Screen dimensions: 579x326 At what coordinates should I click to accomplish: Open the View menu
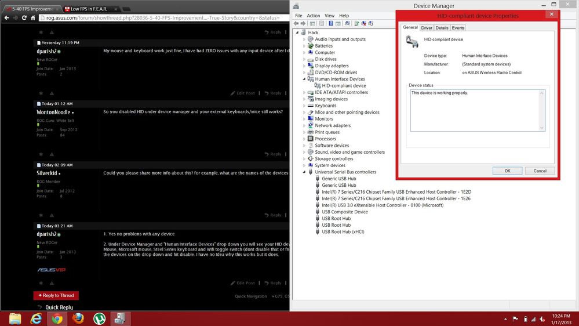[x=329, y=16]
